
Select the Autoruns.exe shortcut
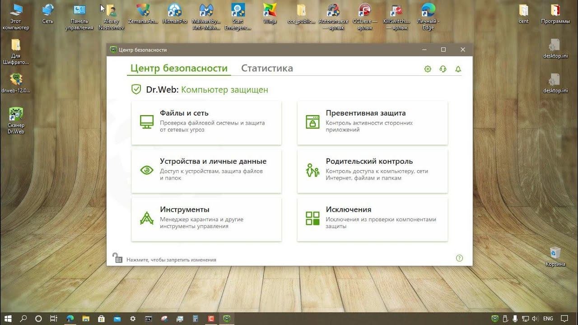pos(333,17)
